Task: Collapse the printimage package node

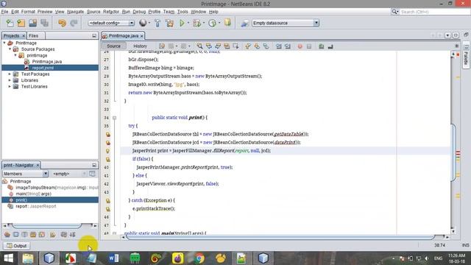Action: point(15,55)
